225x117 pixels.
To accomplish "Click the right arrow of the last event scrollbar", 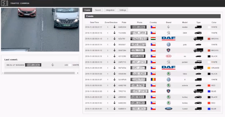I will click(78, 73).
